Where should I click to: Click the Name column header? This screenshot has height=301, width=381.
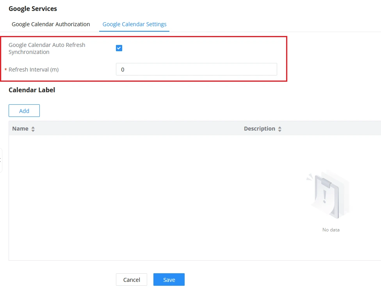20,129
